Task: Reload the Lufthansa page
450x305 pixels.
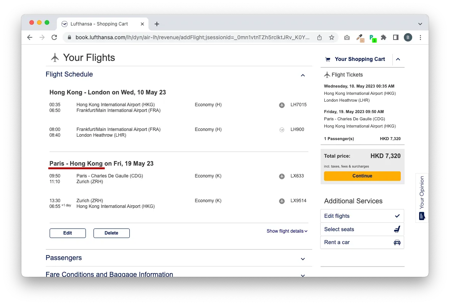Action: tap(54, 38)
